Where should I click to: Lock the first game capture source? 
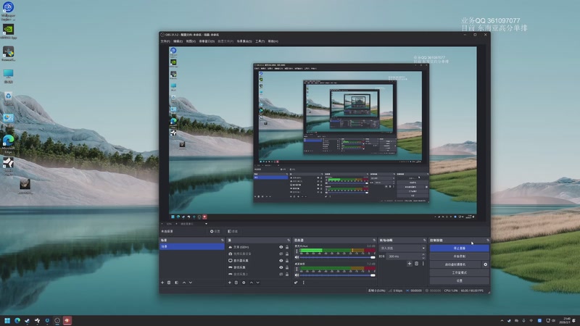tap(287, 267)
